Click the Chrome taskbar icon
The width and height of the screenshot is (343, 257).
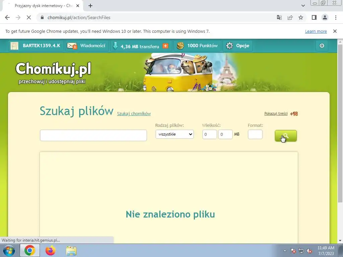(x=30, y=250)
